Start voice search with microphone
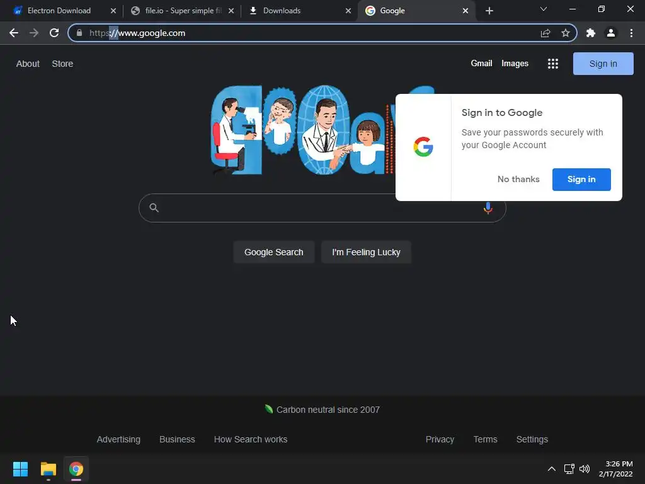The height and width of the screenshot is (484, 645). [488, 208]
